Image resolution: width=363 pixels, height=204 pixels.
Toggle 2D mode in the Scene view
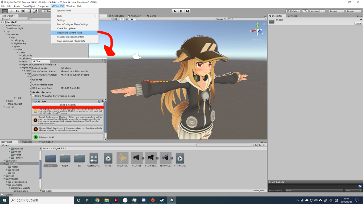point(116,19)
